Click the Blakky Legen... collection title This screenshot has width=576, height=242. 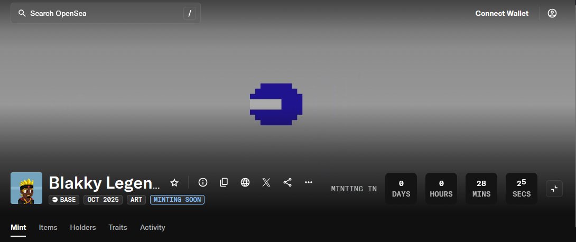[104, 182]
